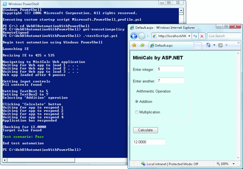Screen dimensions: 243x169
Task: Click the IE page scrollbar down arrow
Action: (x=238, y=158)
